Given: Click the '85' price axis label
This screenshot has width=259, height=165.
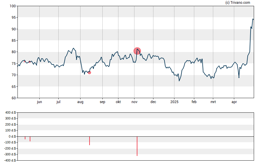Looking at the screenshot, I should 13,41.
